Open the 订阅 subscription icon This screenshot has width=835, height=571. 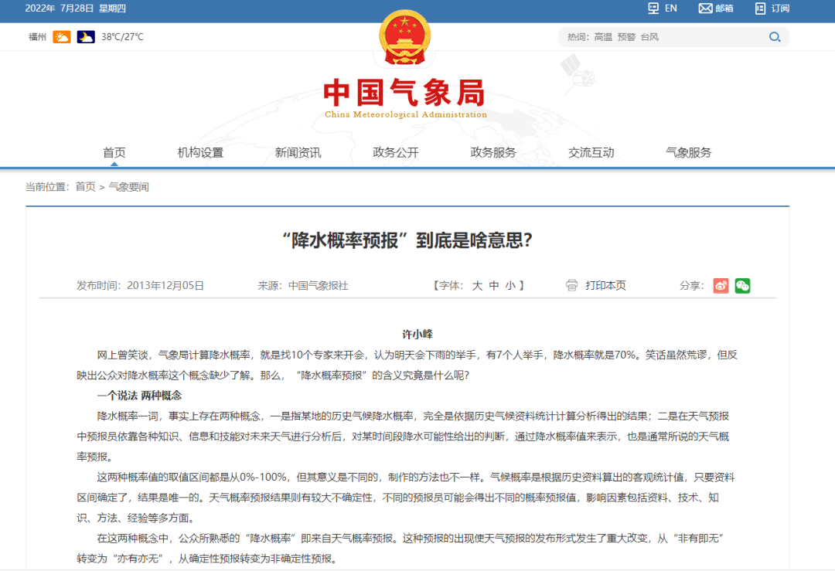(x=761, y=8)
